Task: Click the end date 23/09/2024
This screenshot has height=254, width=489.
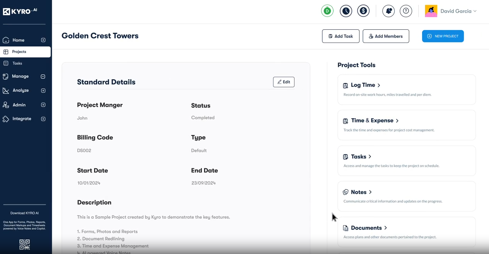Action: 203,183
